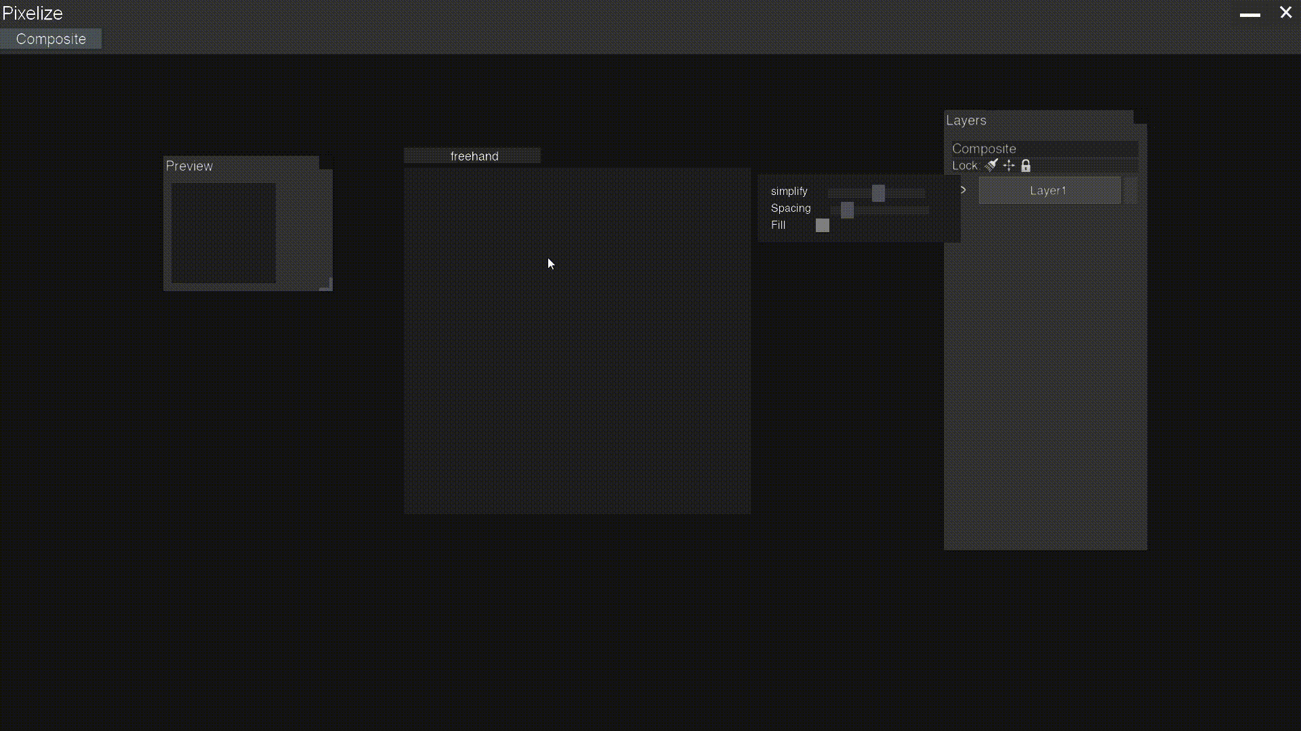Adjust the Spacing slider handle
Viewport: 1301px width, 731px height.
(x=847, y=210)
